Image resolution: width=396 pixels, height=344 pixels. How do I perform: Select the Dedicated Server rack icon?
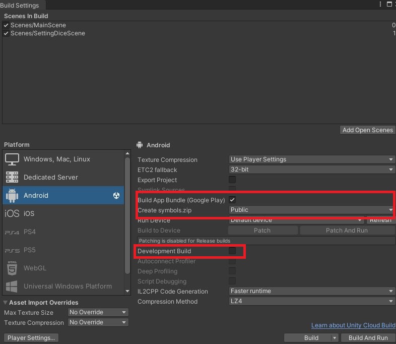(12, 177)
